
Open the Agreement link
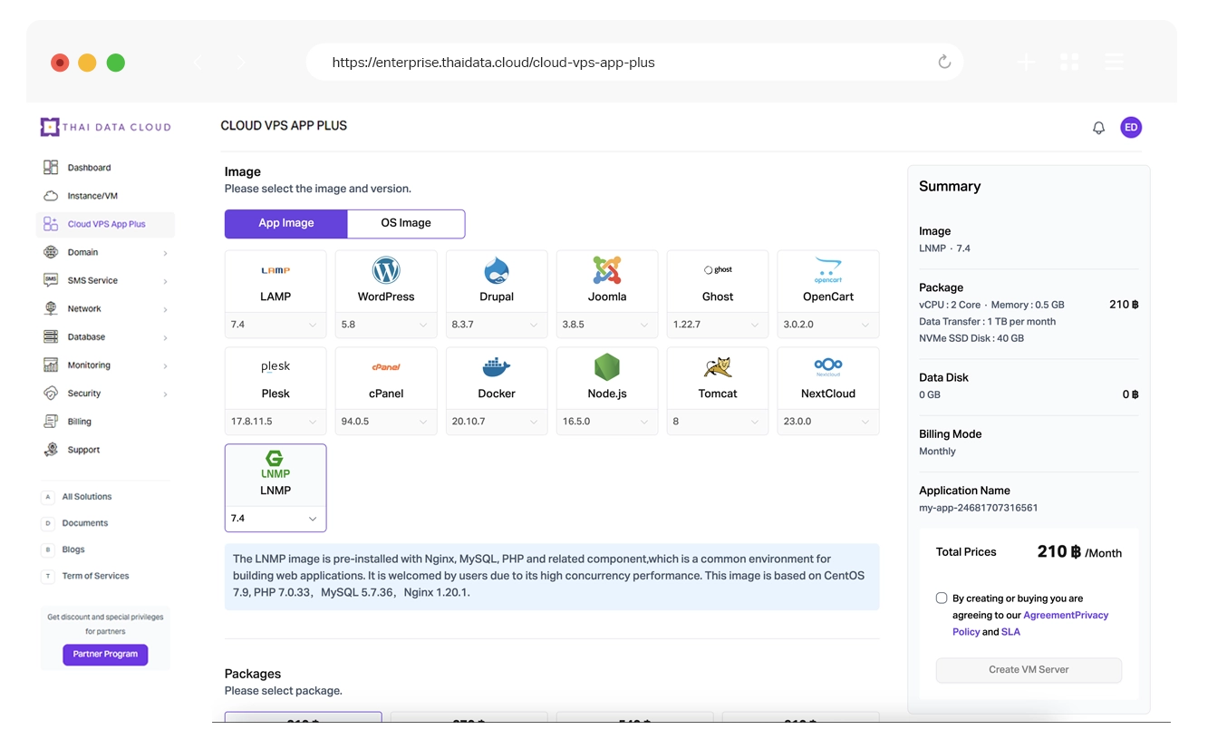pyautogui.click(x=1047, y=615)
